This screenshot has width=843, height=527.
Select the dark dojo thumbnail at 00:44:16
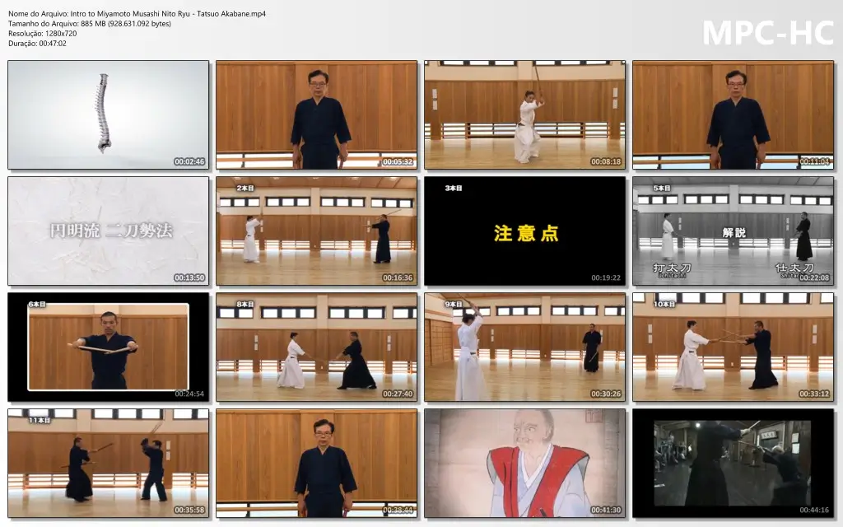tap(734, 464)
